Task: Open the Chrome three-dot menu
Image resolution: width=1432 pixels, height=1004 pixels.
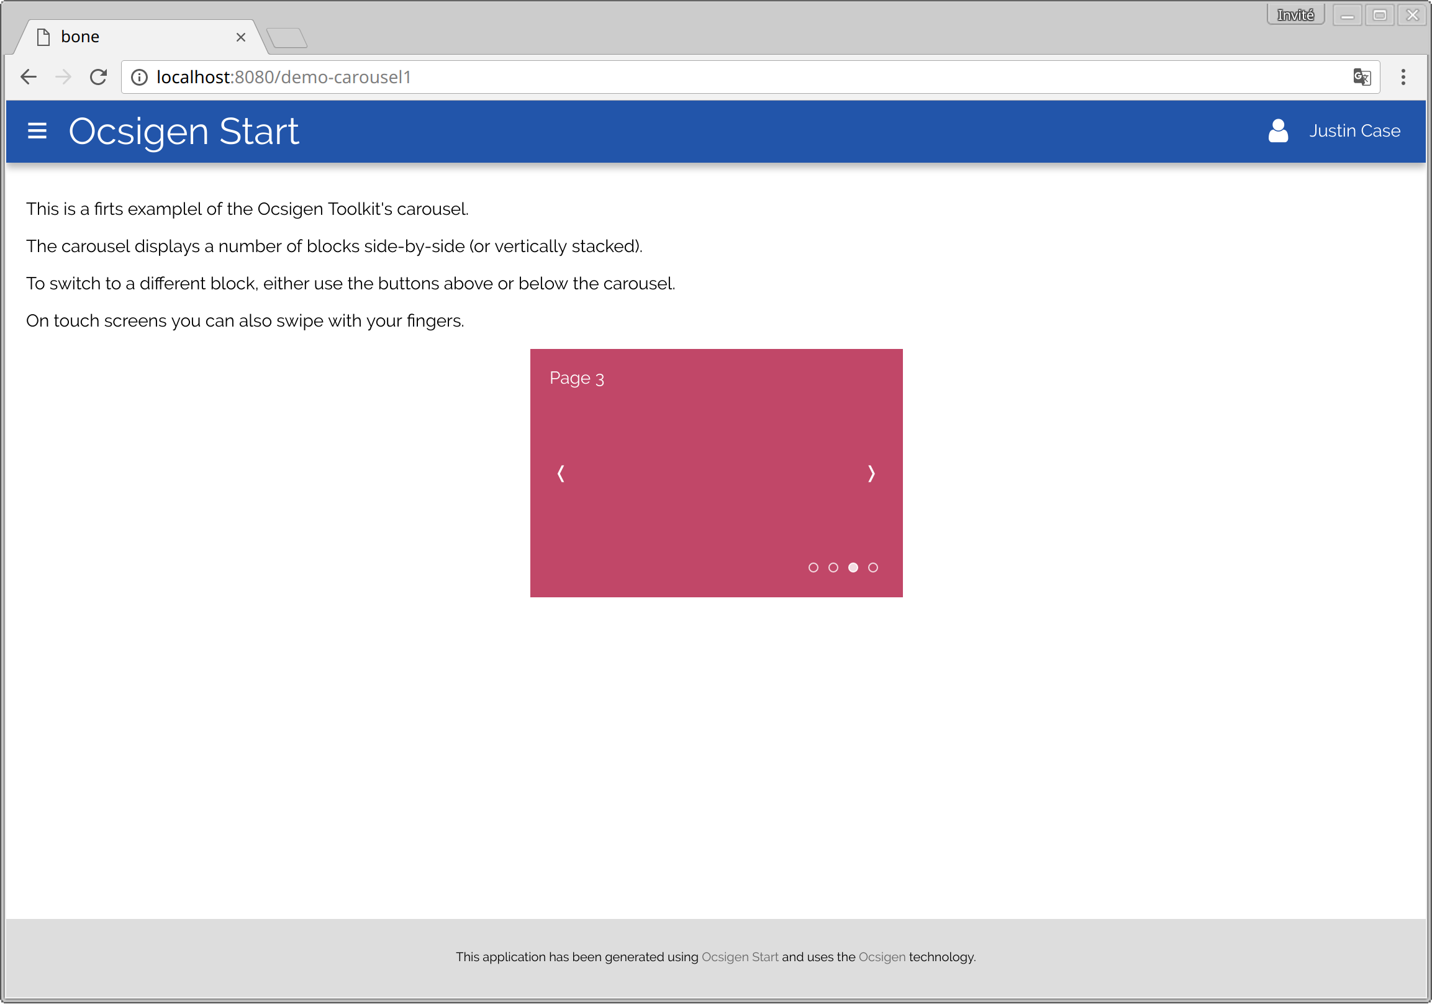Action: [x=1403, y=77]
